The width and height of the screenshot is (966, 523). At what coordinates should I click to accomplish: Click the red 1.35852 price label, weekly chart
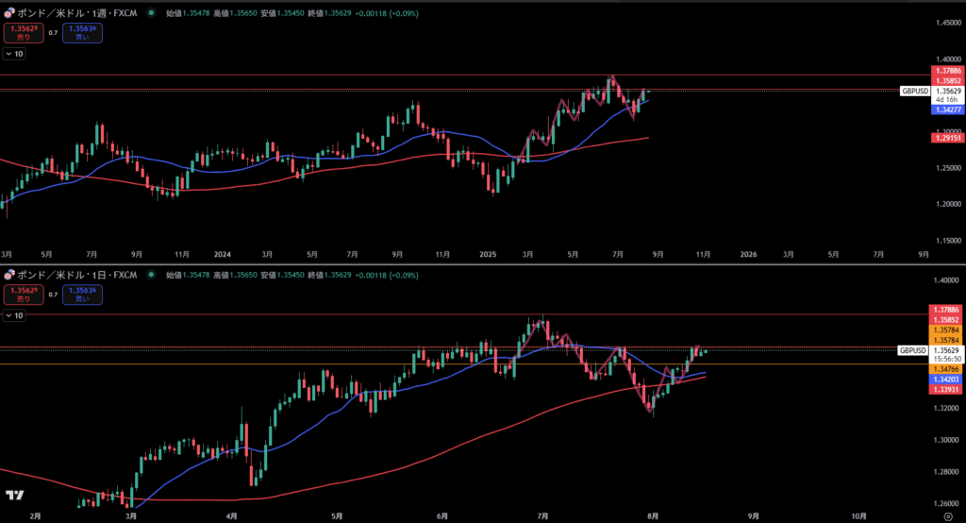click(947, 81)
